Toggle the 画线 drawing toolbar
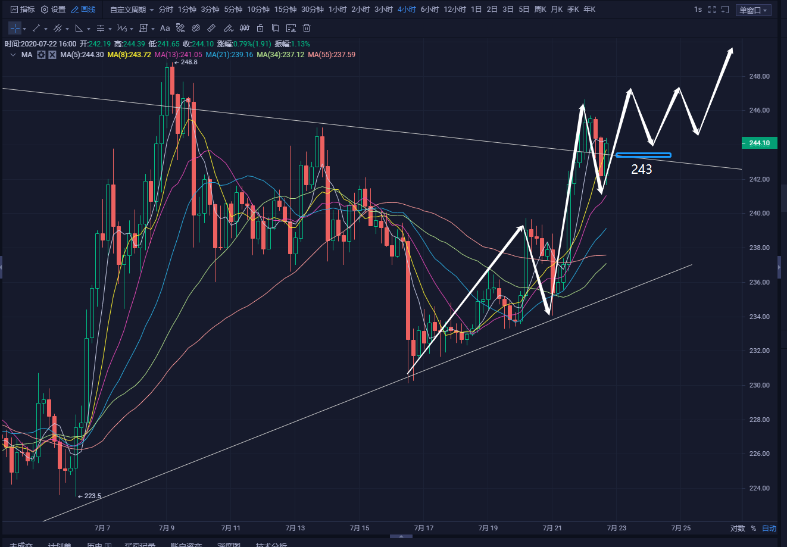The image size is (787, 547). coord(83,10)
